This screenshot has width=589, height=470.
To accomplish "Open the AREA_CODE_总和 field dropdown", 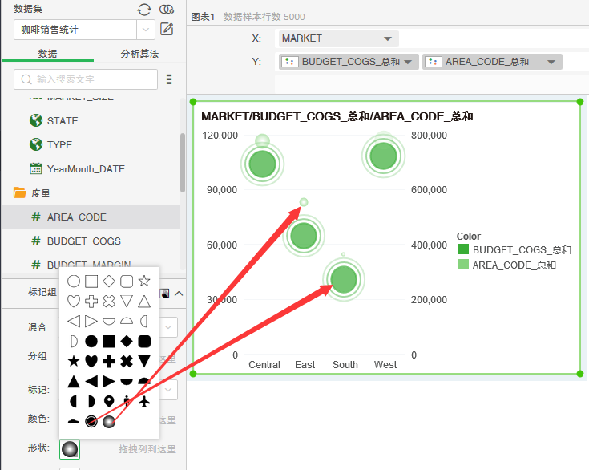I will tap(551, 62).
